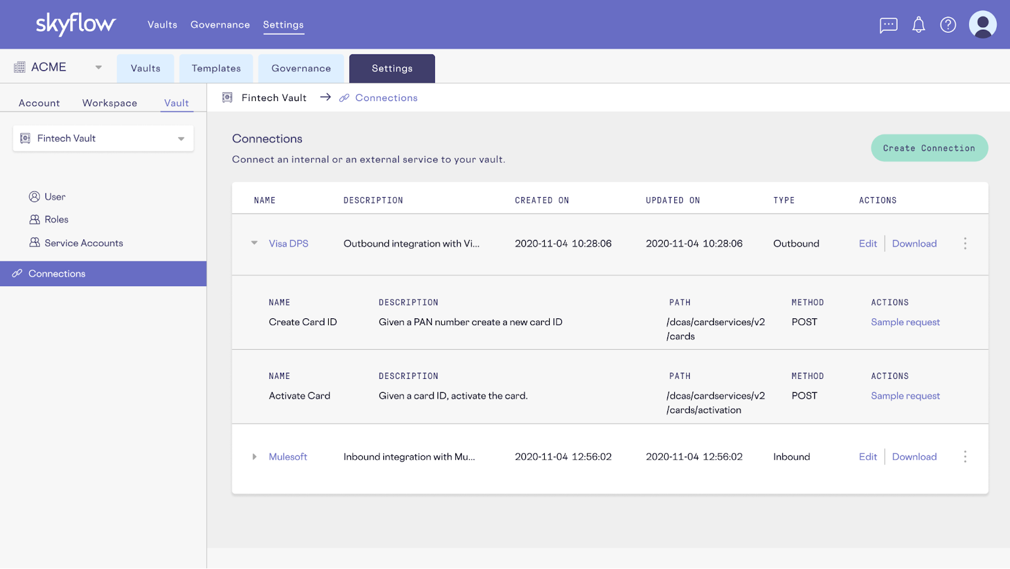Click the Fintech Vault breadcrumb icon

point(227,98)
